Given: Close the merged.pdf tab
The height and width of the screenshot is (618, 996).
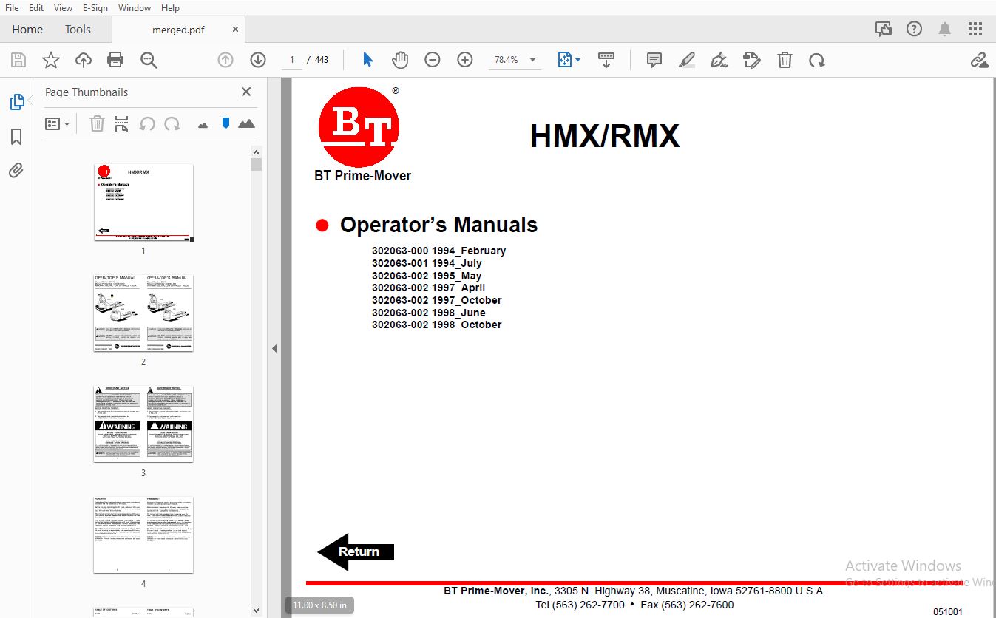Looking at the screenshot, I should pos(235,30).
